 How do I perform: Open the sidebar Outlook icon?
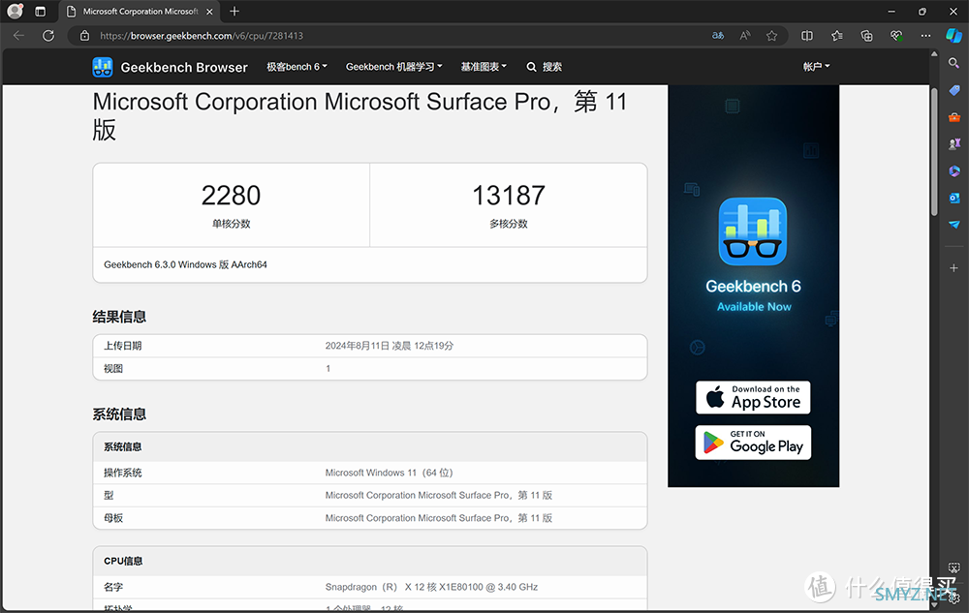(x=954, y=198)
